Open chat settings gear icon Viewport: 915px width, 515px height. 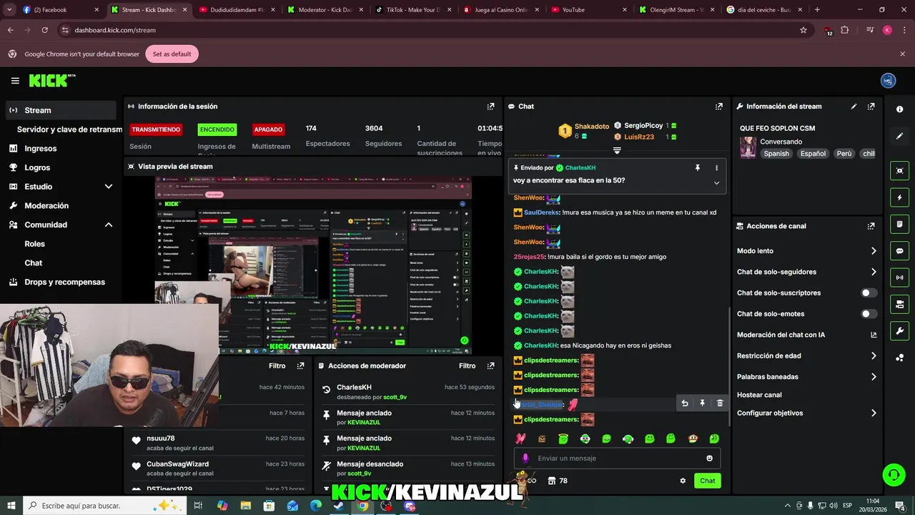[683, 481]
